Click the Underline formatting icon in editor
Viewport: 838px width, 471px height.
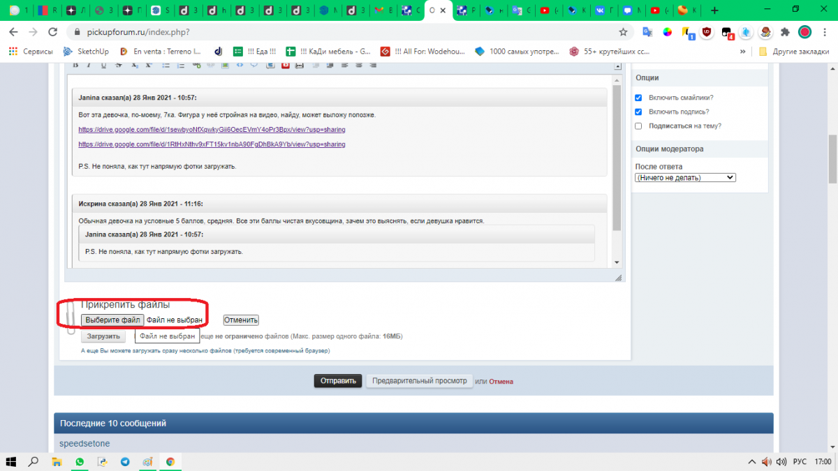103,65
